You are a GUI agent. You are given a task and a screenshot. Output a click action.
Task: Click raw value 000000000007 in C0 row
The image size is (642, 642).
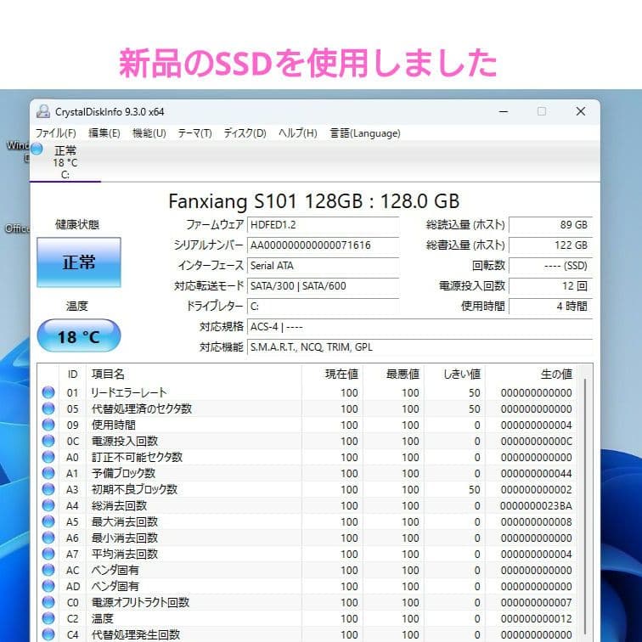536,602
